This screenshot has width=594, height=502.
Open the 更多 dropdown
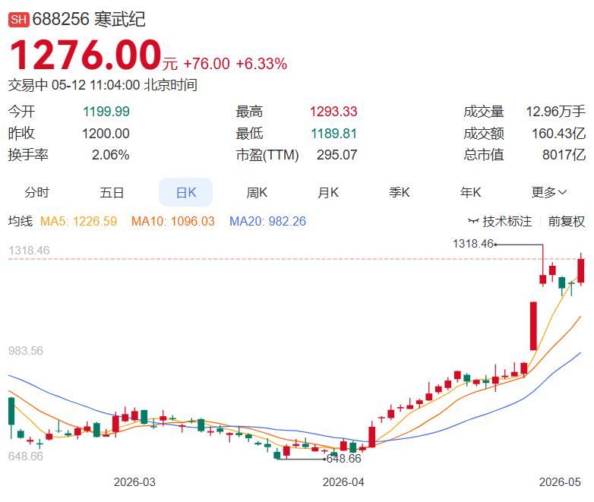click(549, 192)
